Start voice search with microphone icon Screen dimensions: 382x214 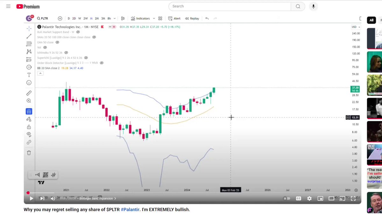pyautogui.click(x=314, y=6)
